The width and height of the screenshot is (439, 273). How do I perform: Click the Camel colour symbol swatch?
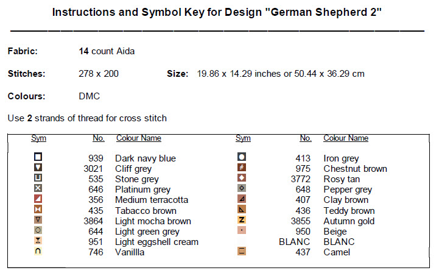click(241, 251)
